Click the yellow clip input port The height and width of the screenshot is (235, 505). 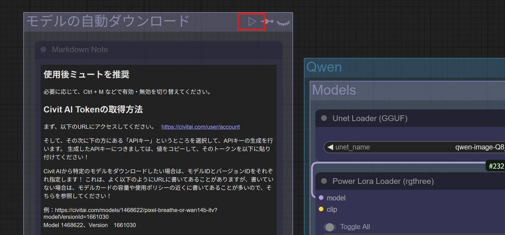(321, 209)
